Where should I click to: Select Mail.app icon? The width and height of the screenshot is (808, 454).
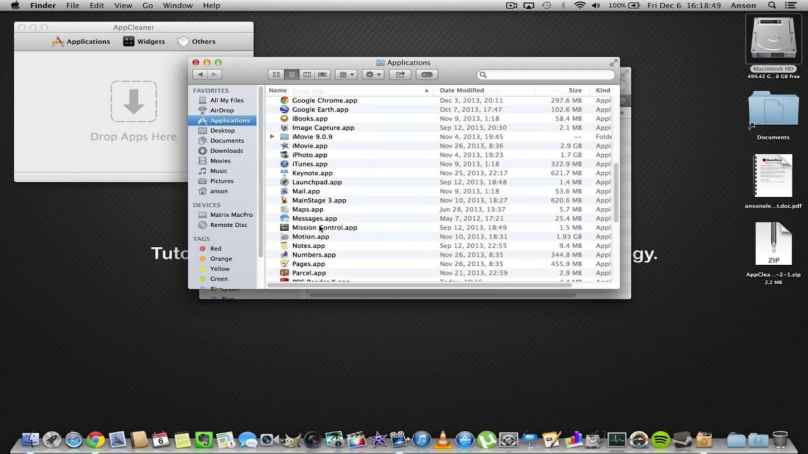[284, 191]
